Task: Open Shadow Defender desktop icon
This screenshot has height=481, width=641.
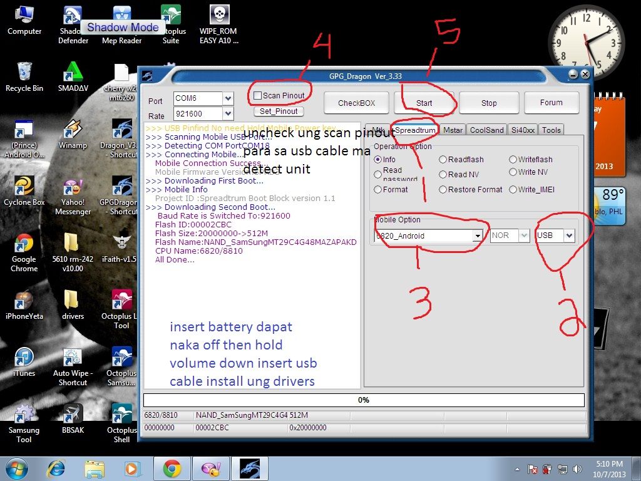Action: point(73,24)
